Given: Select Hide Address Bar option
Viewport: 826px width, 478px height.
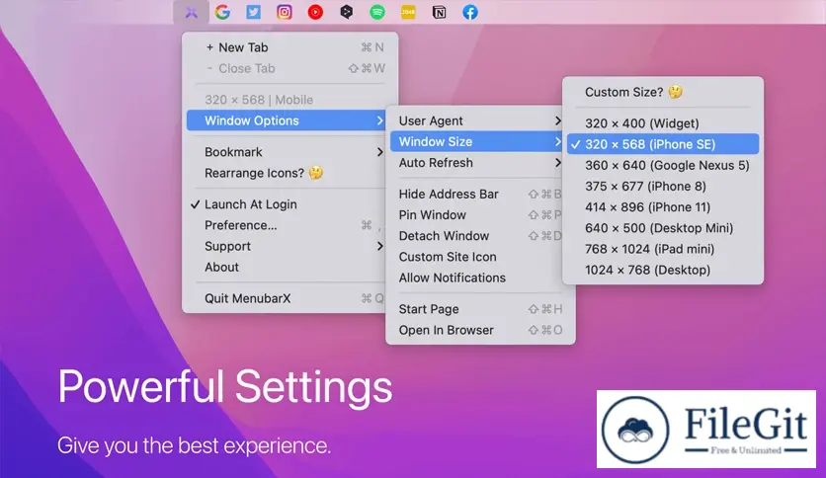Looking at the screenshot, I should tap(478, 195).
